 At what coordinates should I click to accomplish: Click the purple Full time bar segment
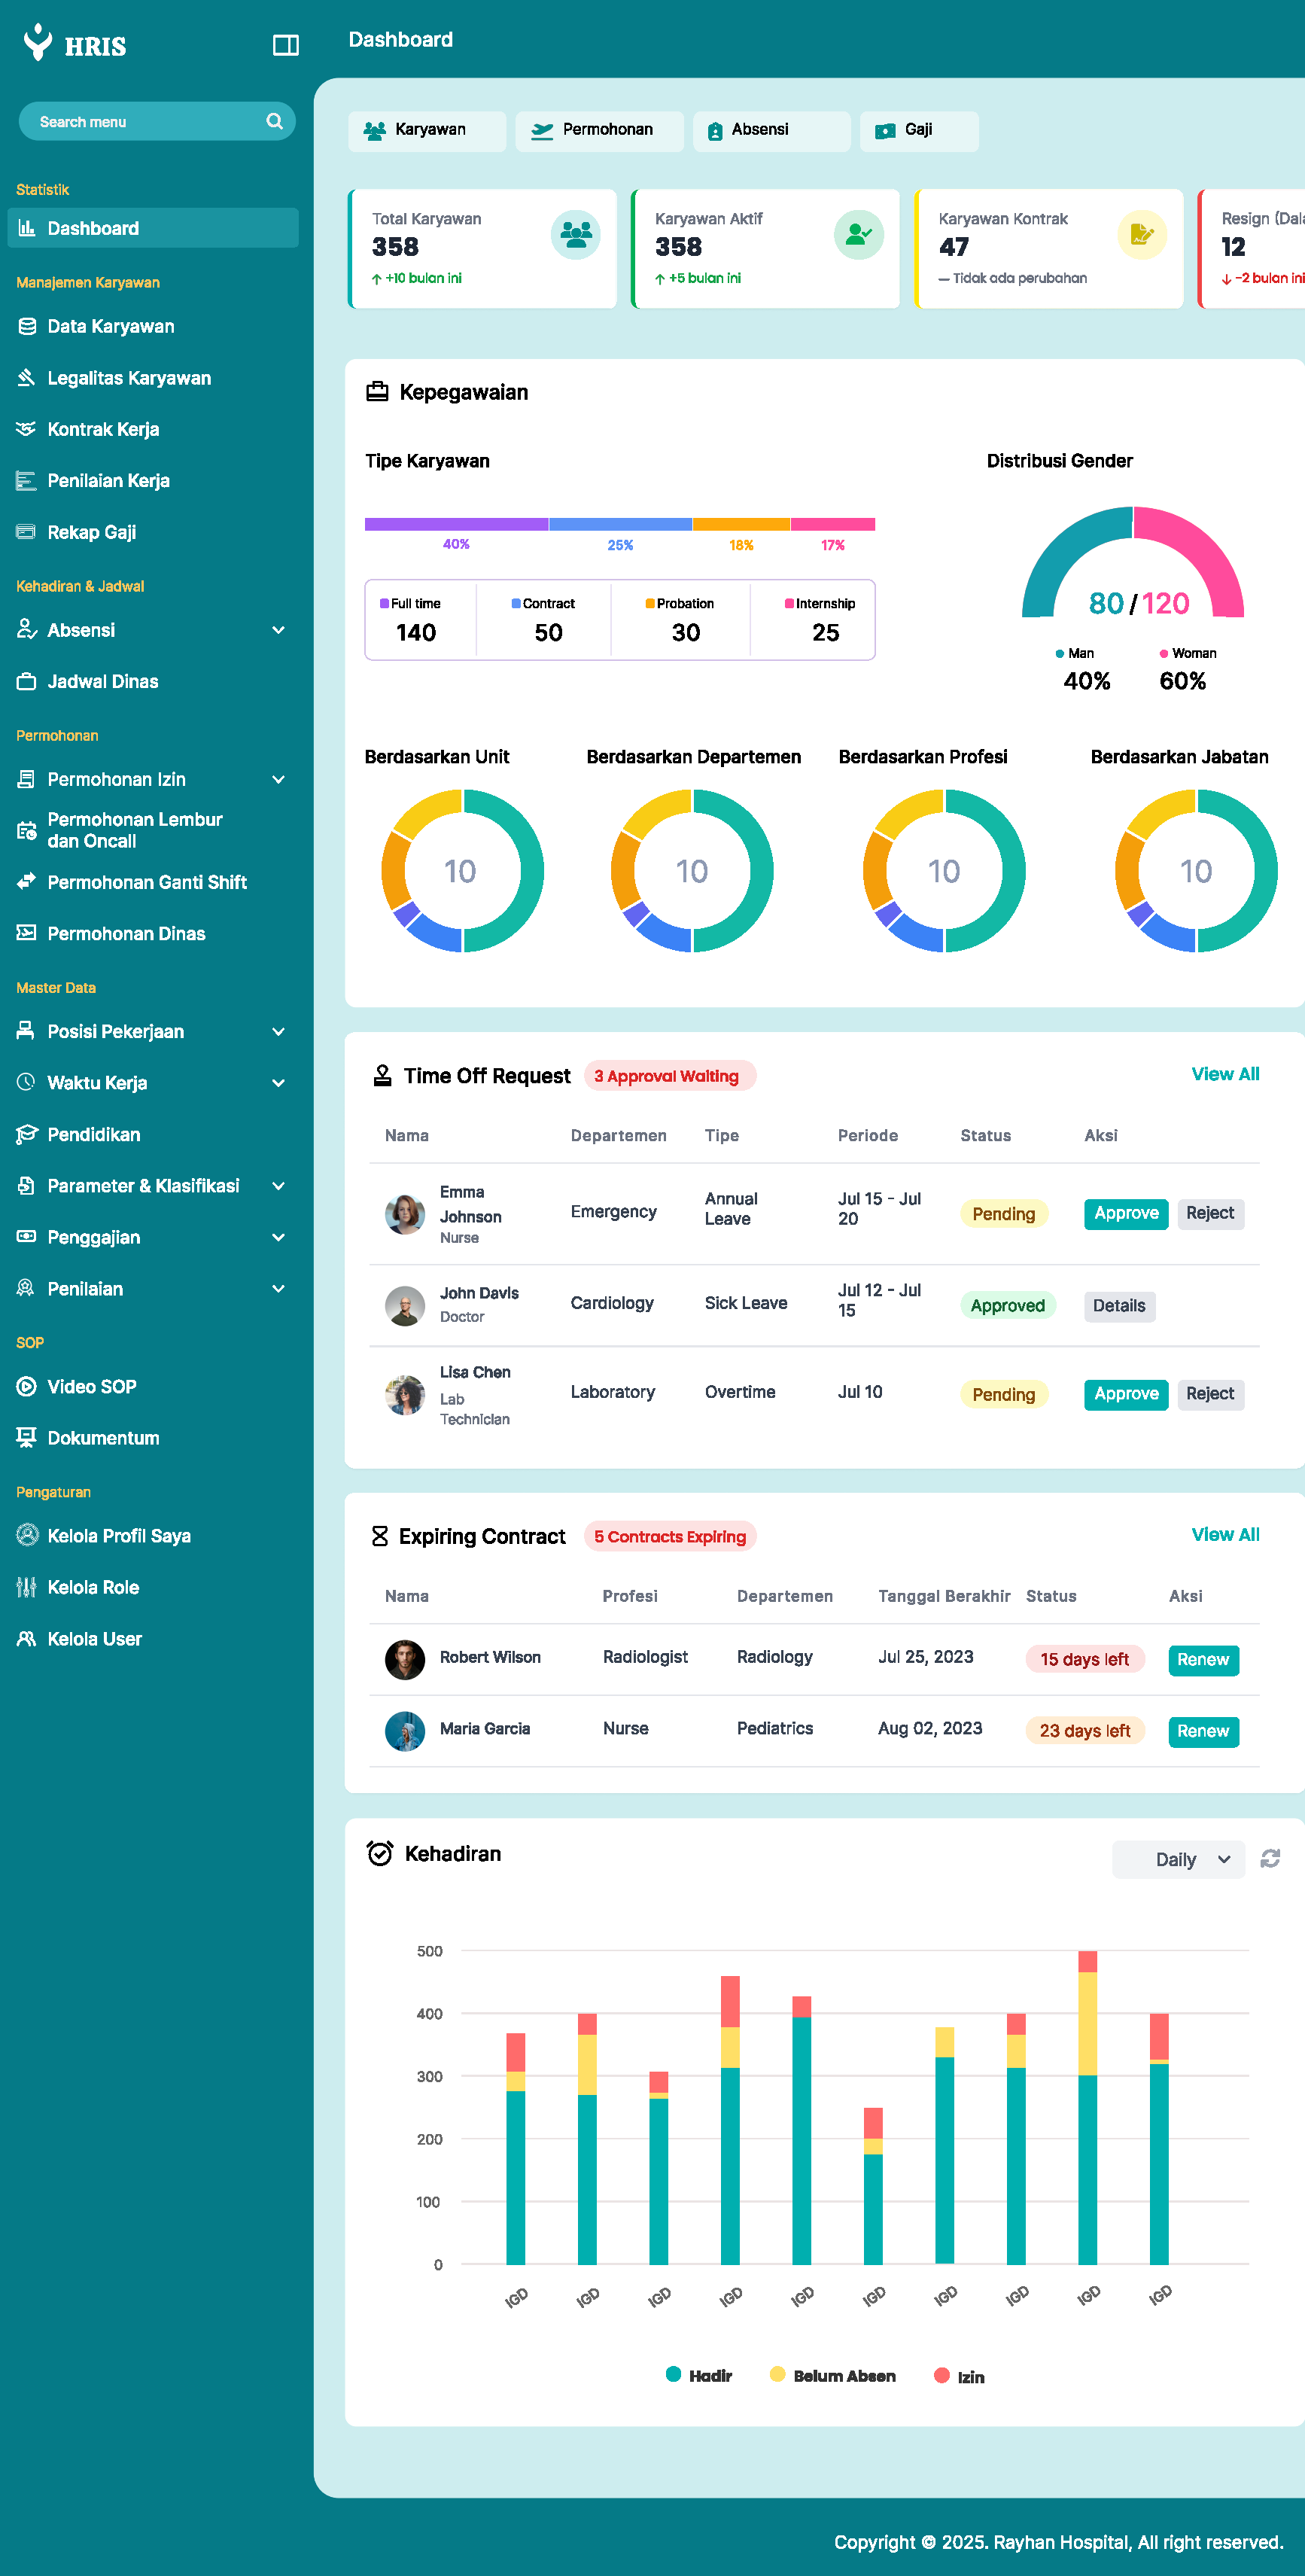tap(456, 524)
